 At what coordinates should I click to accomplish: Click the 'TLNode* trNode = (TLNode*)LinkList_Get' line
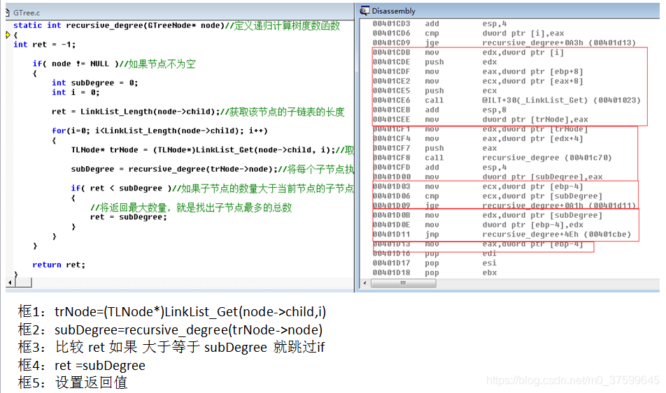213,149
